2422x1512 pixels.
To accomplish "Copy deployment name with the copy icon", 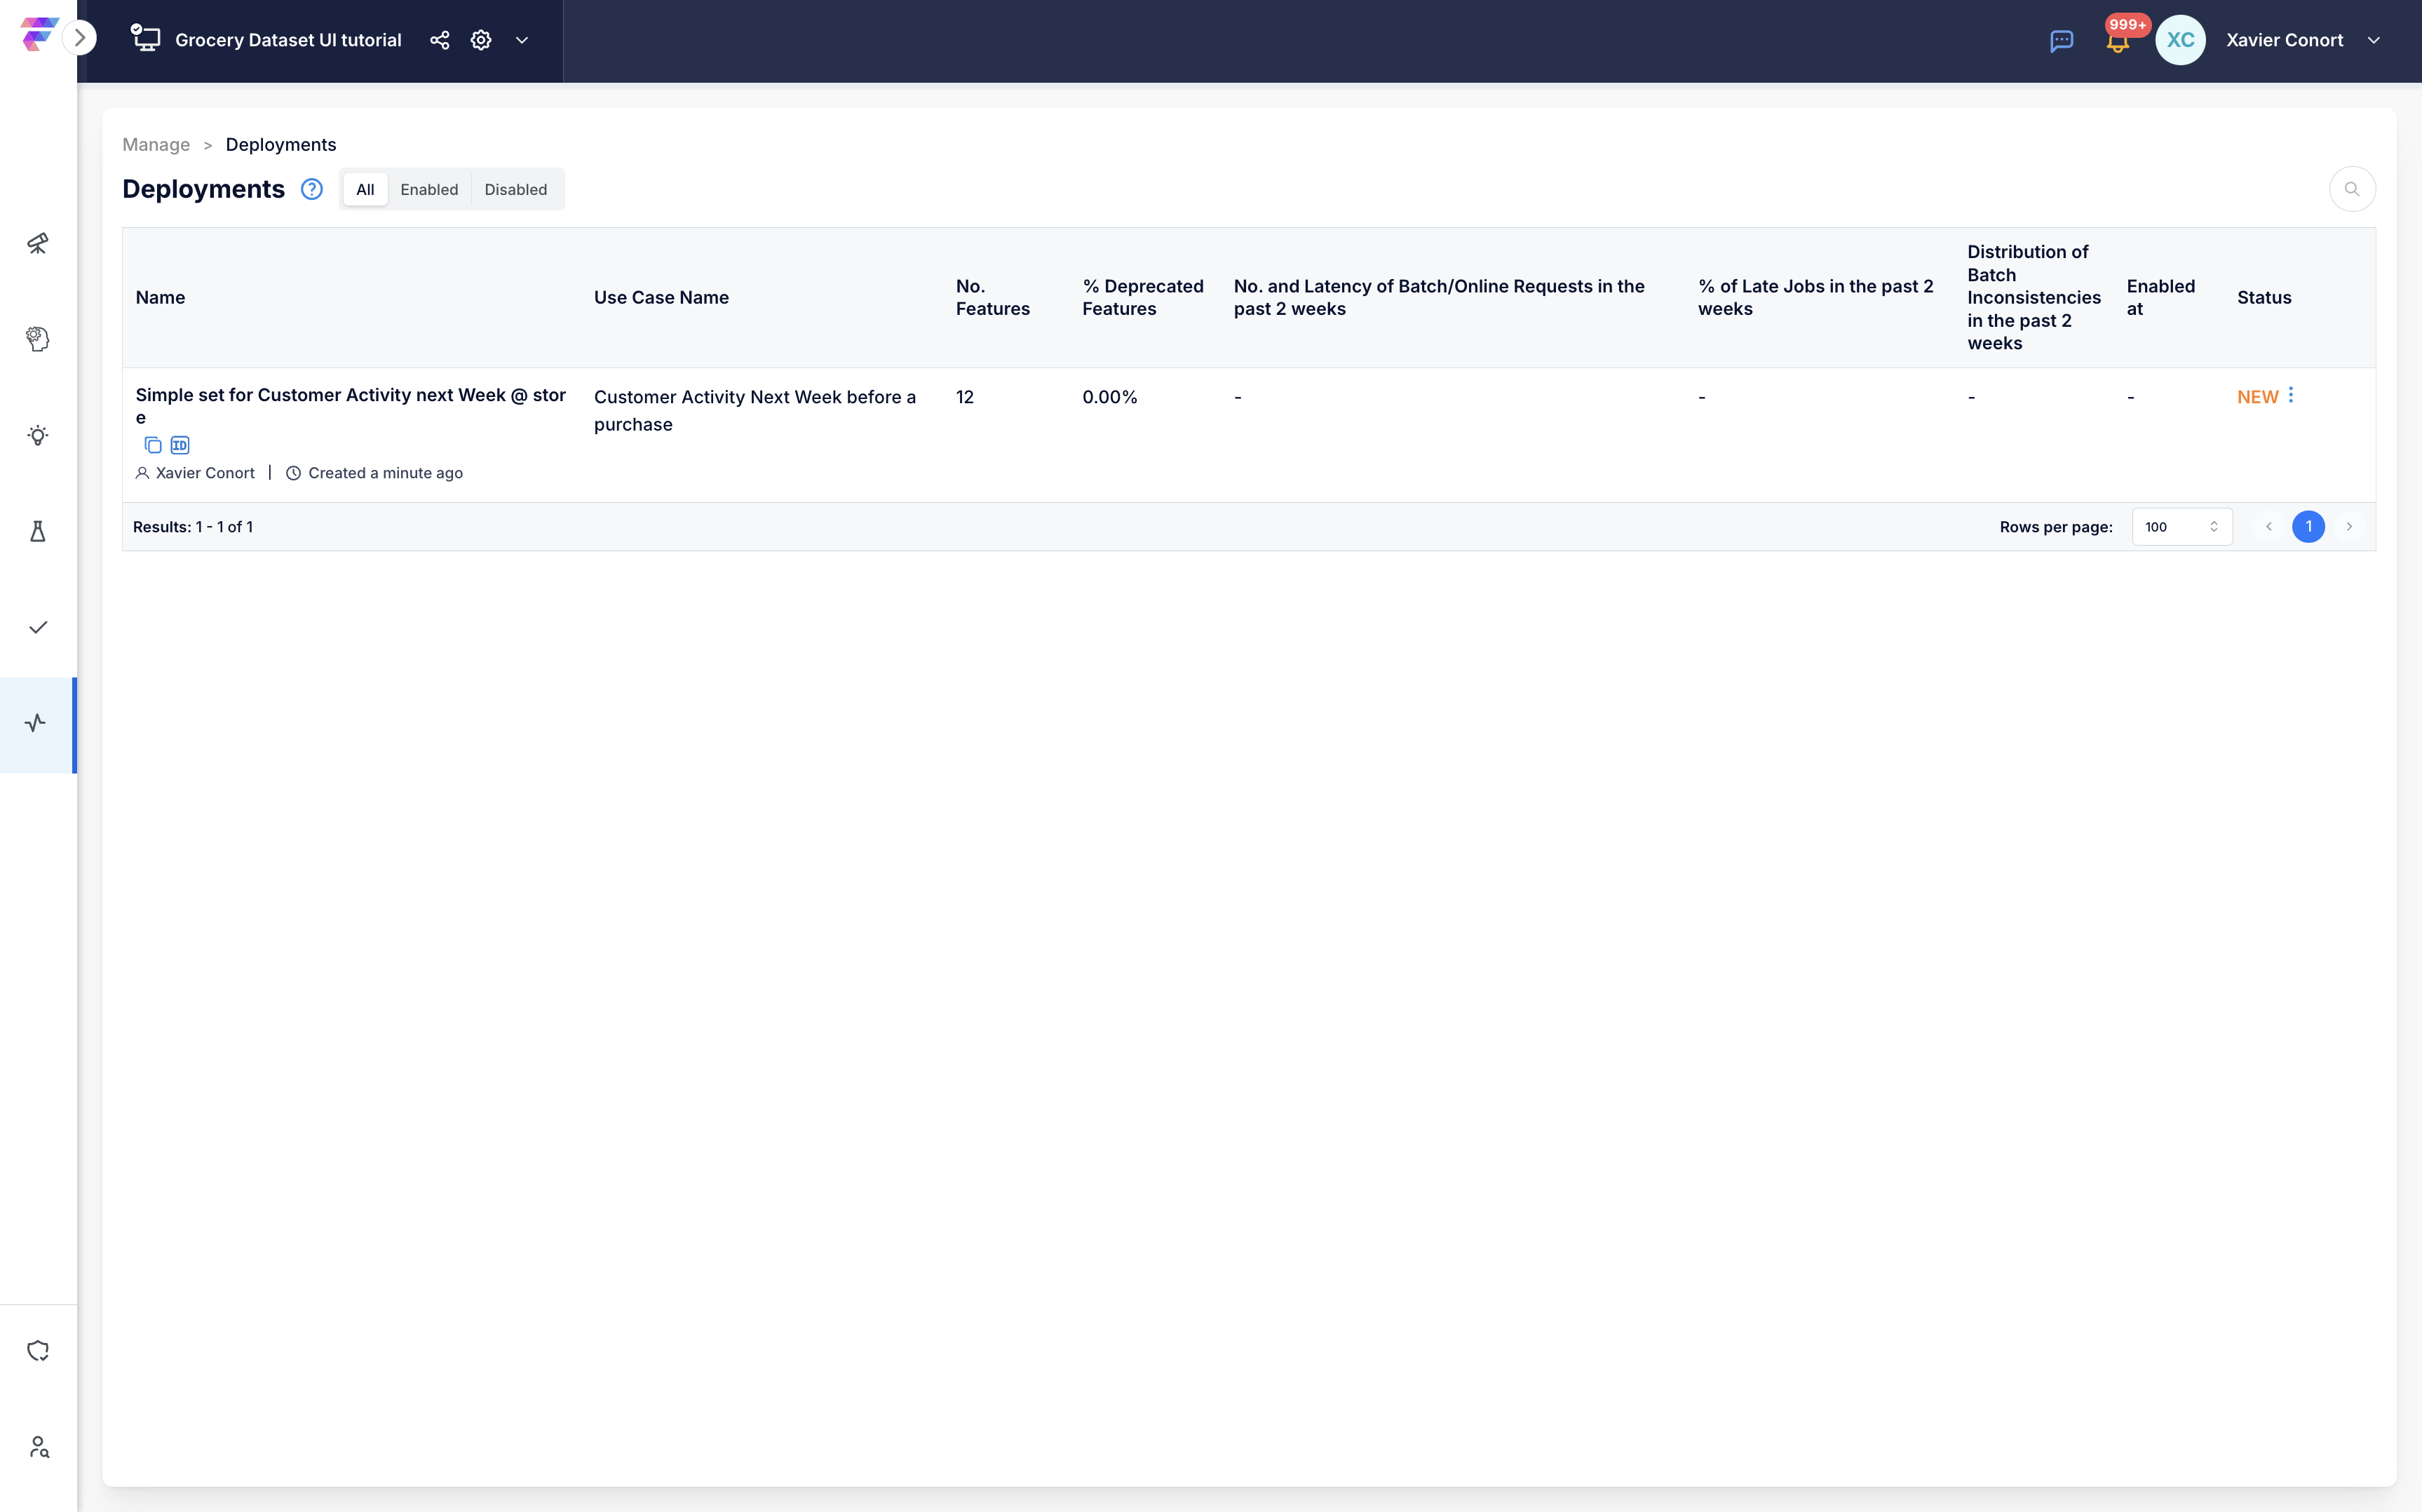I will [153, 445].
